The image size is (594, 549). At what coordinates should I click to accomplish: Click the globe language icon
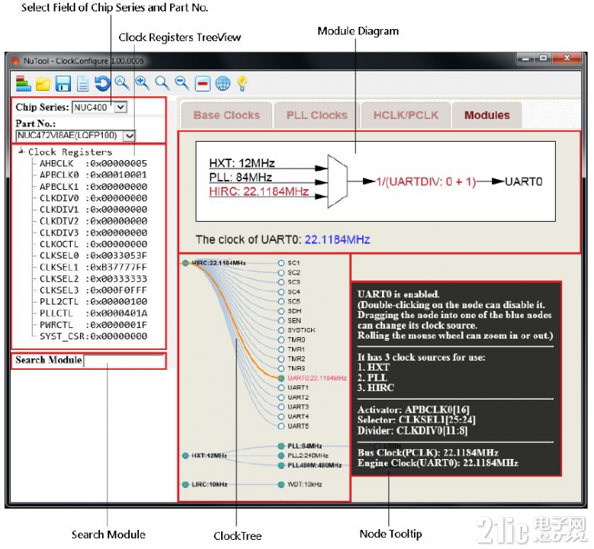pyautogui.click(x=223, y=83)
